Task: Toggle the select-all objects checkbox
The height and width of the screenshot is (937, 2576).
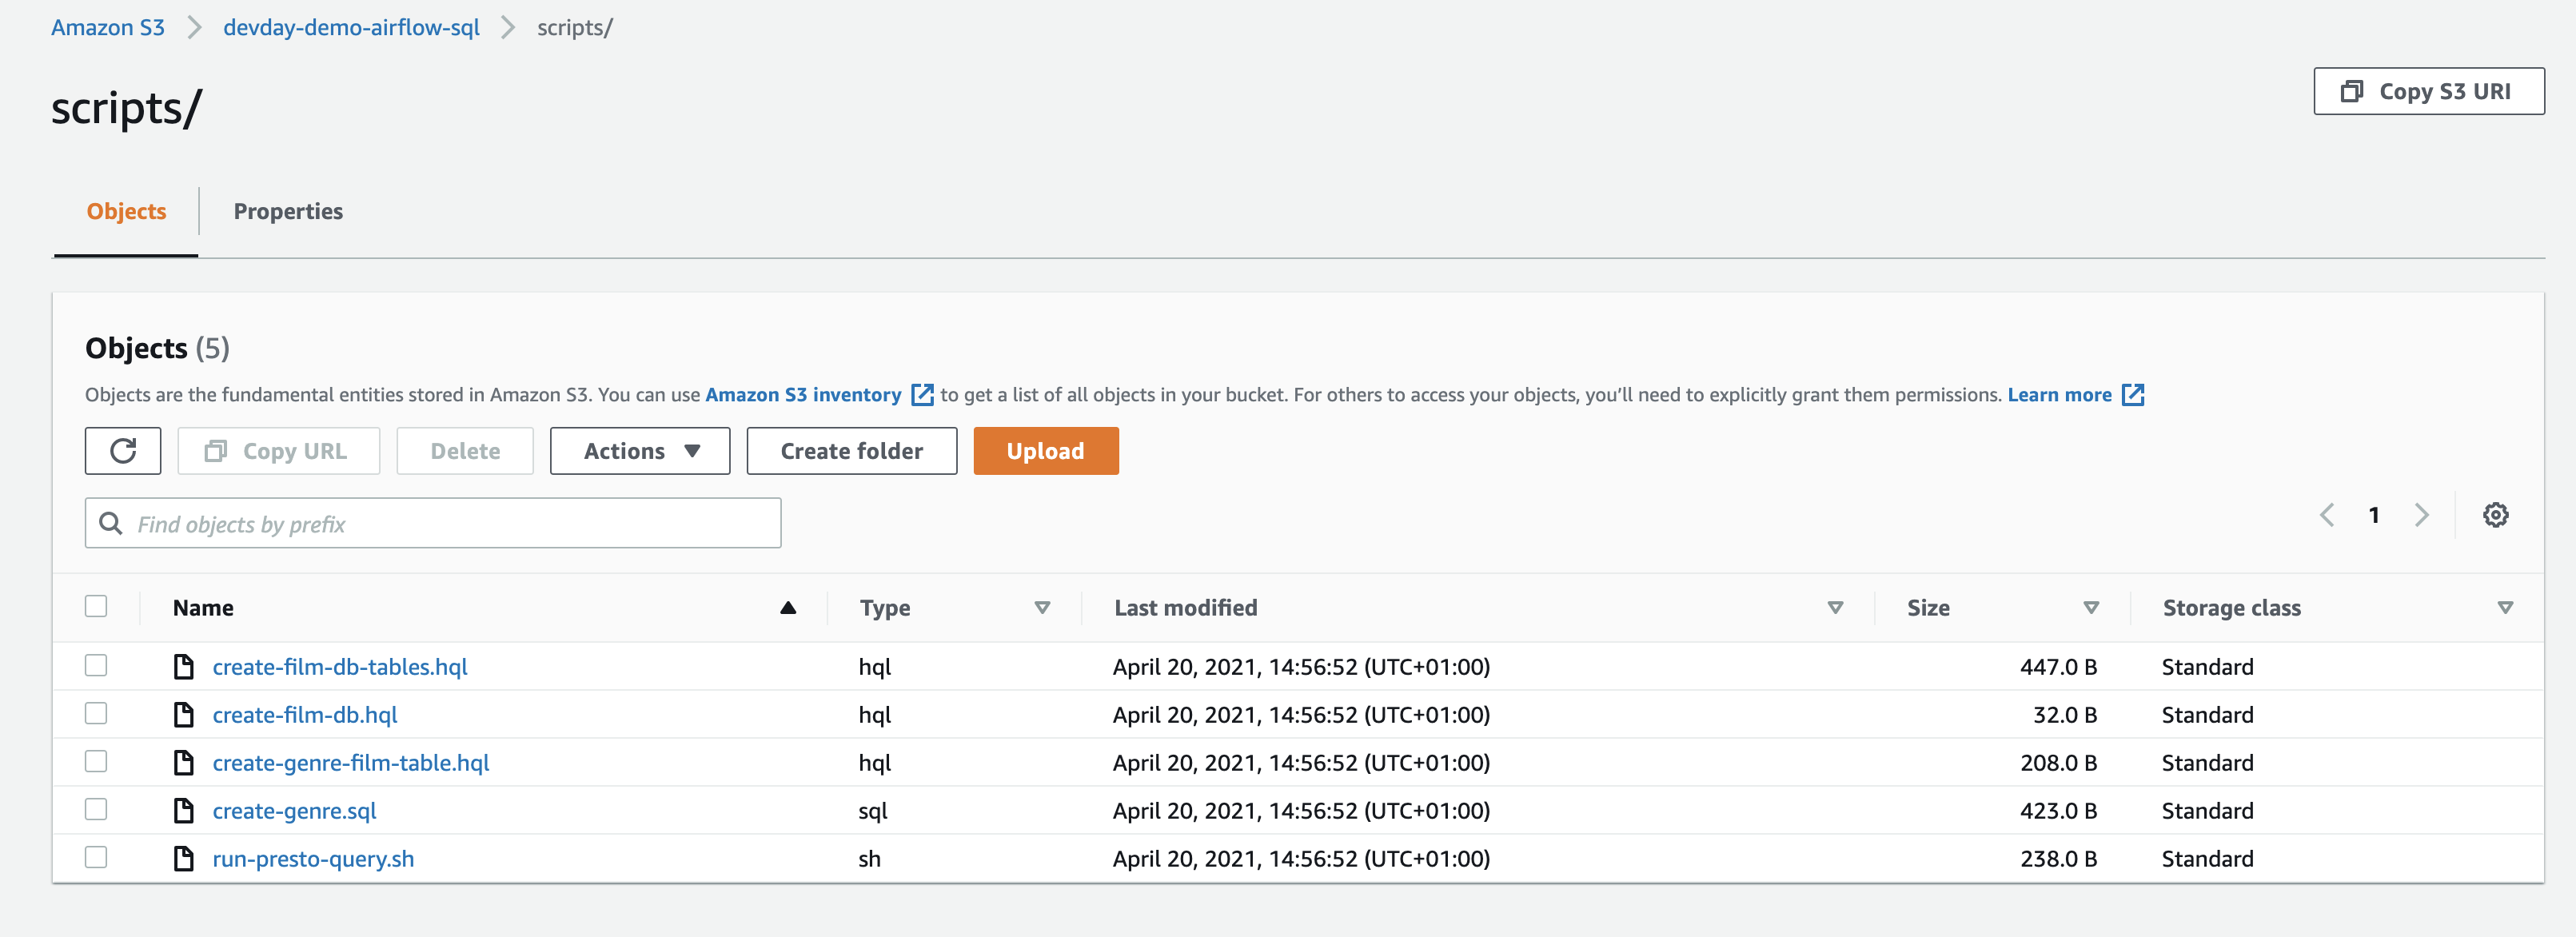Action: point(96,606)
